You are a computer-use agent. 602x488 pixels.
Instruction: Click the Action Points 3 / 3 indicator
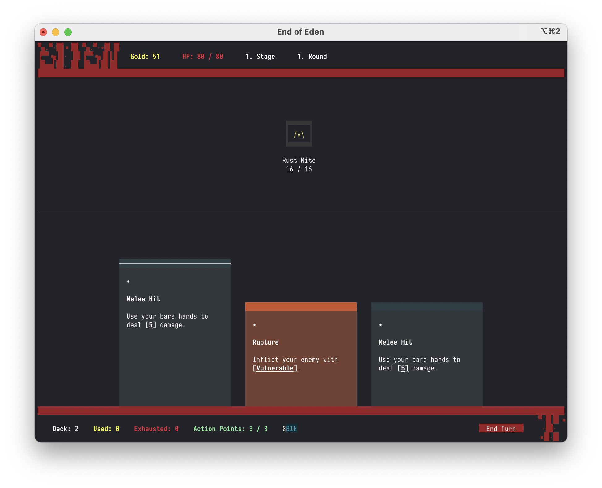tap(230, 429)
